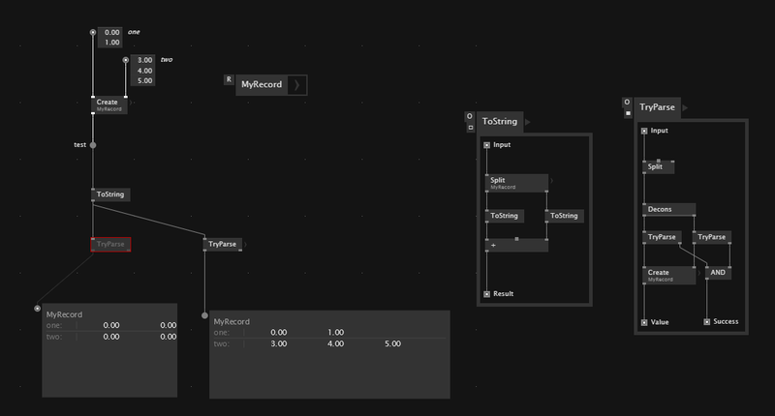Select the AND node in TryParse operation
Image resolution: width=775 pixels, height=416 pixels.
(x=718, y=274)
